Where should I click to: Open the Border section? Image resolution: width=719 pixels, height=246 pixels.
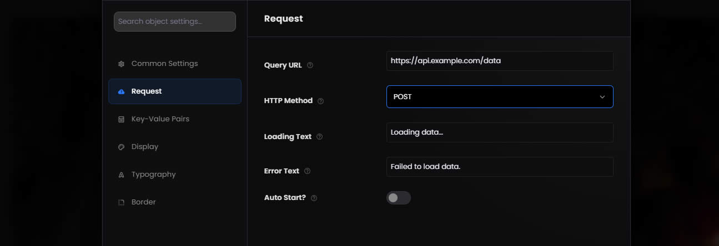coord(175,202)
